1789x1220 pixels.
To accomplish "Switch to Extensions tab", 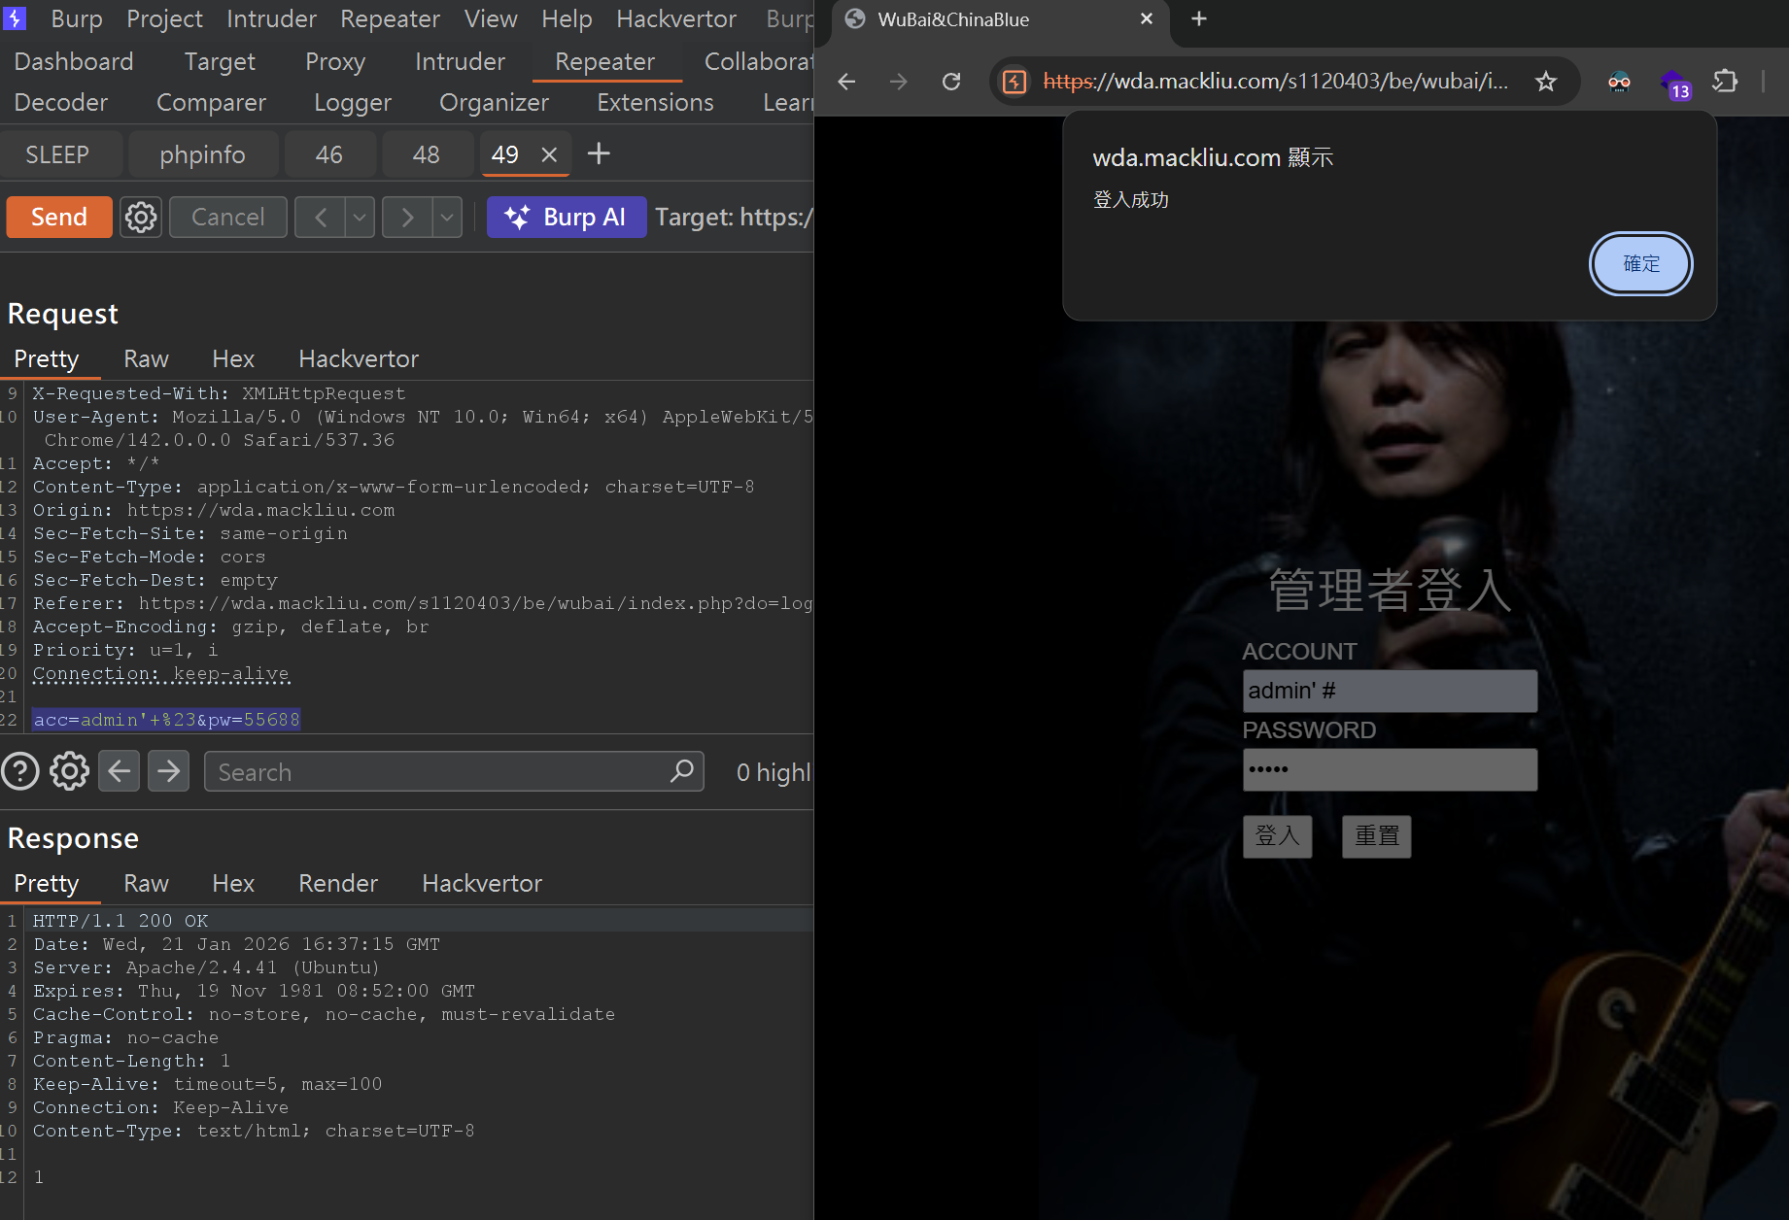I will (655, 102).
